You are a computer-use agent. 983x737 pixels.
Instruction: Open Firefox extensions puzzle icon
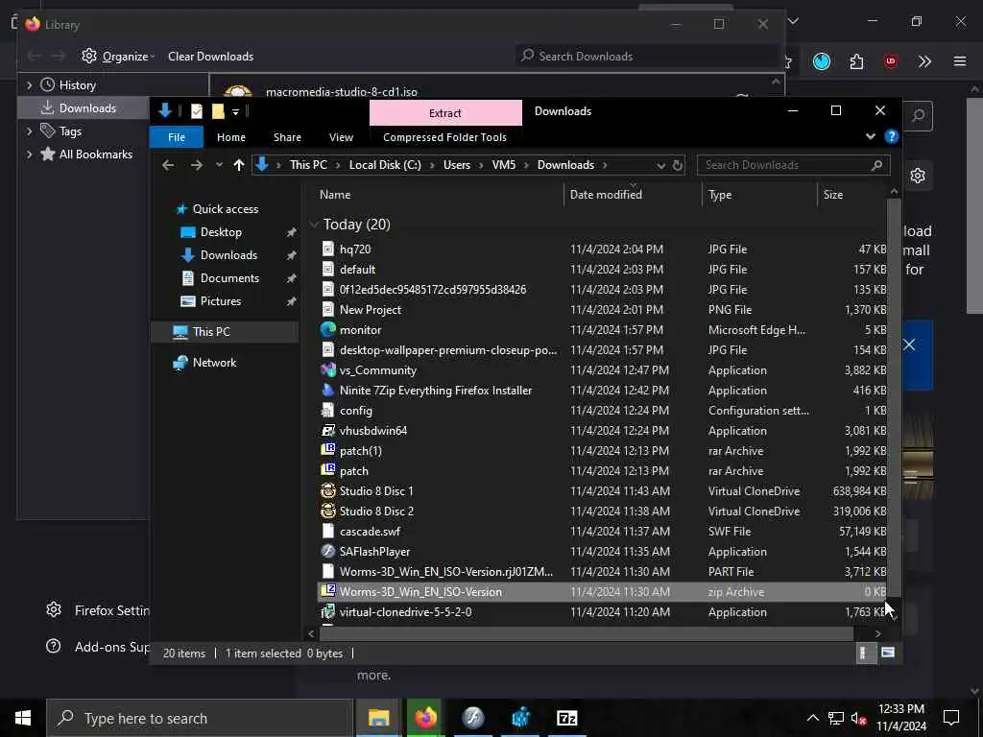point(856,60)
